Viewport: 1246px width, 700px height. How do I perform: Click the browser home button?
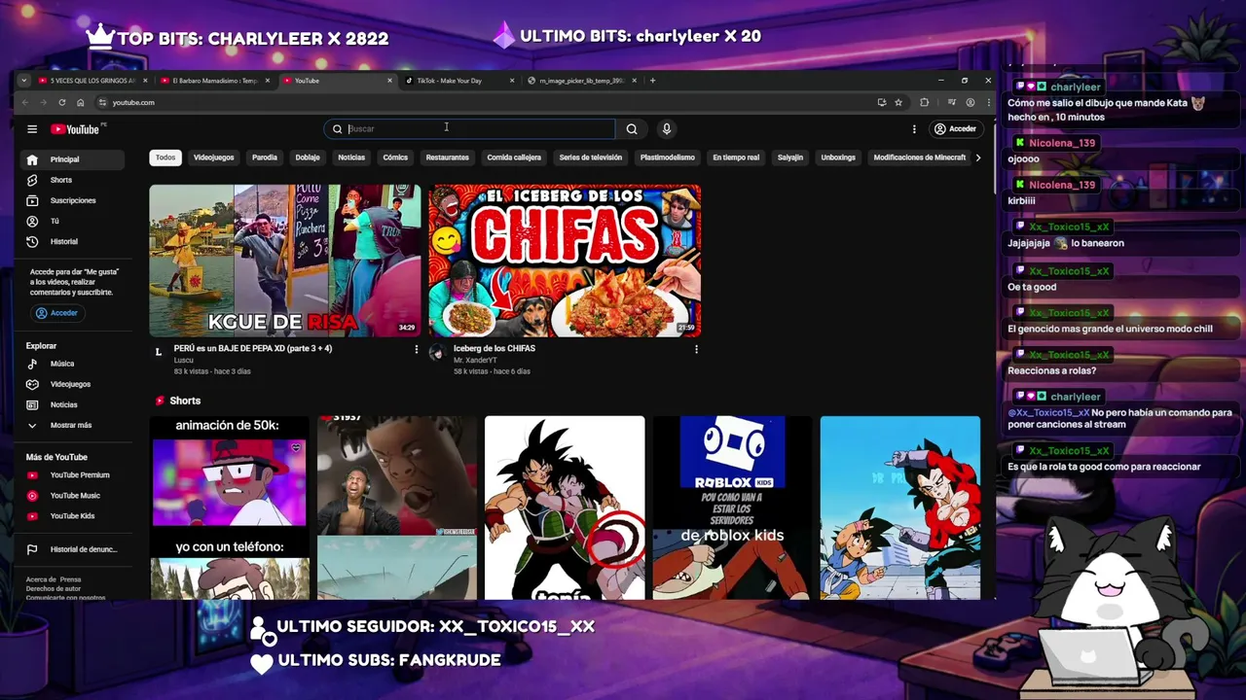[x=80, y=102]
